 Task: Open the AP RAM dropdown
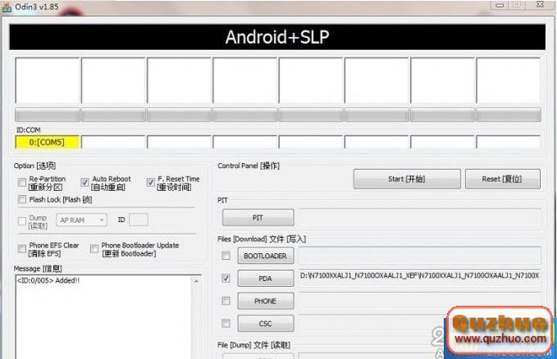click(81, 220)
